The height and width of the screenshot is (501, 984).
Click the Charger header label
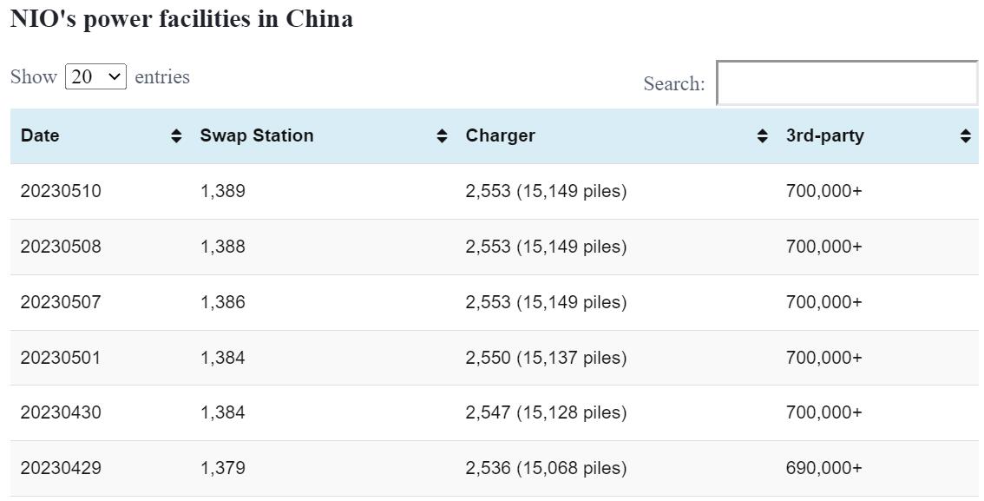click(500, 136)
